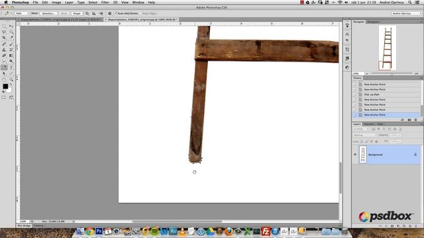Select the Blur tool
This screenshot has width=424, height=238.
pos(4,61)
